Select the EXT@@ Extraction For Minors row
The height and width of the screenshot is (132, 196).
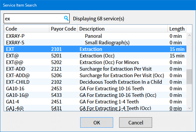coord(95,62)
